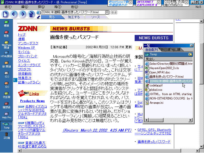The height and width of the screenshot is (153, 204).
Task: Open the Help Pro box in sidebar
Action: [6, 116]
